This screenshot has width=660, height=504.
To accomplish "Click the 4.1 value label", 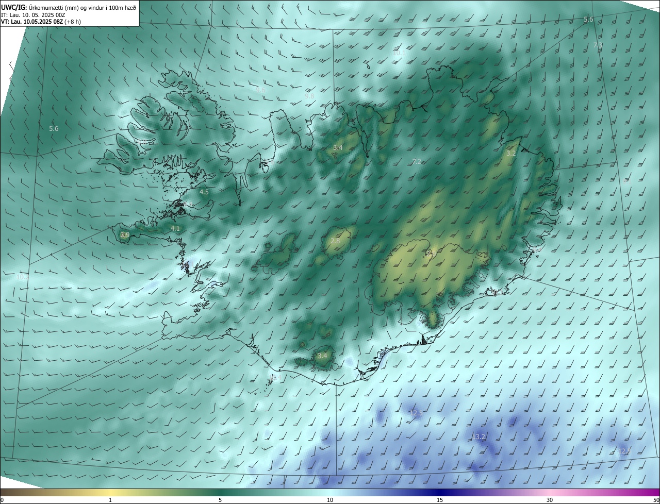I will point(175,228).
